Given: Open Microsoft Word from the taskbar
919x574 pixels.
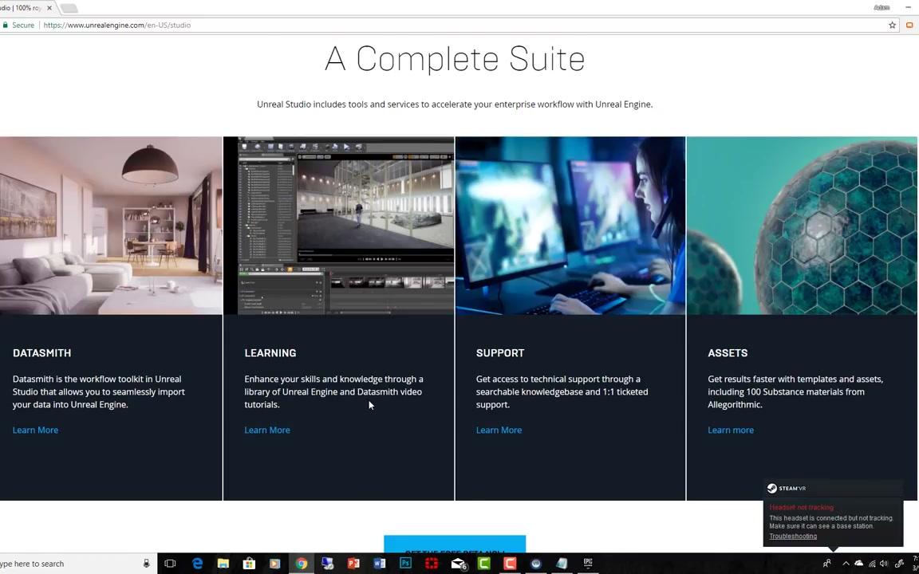Looking at the screenshot, I should point(378,564).
